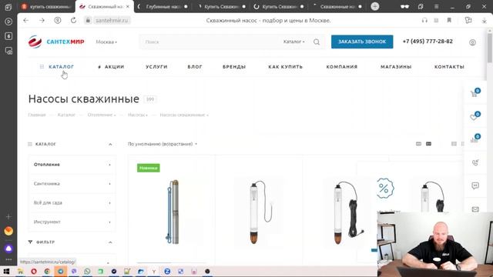
Task: Open the new tab plus button
Action: 375,6
